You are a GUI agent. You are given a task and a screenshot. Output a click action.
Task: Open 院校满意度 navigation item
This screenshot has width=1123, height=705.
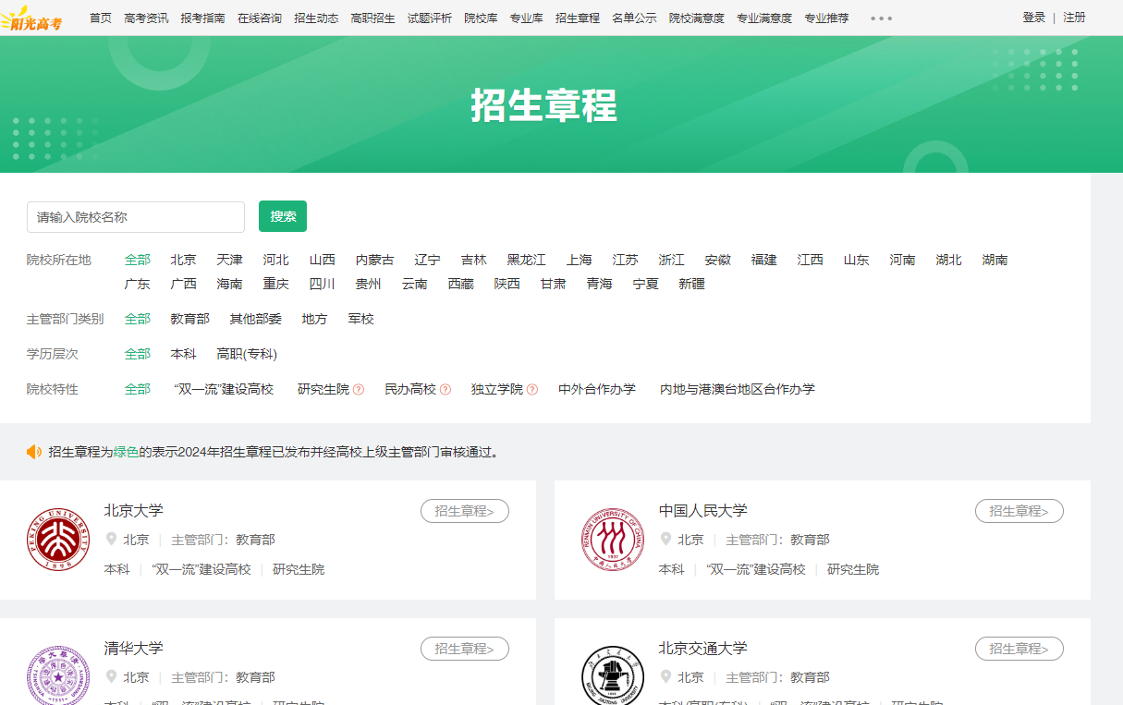697,18
